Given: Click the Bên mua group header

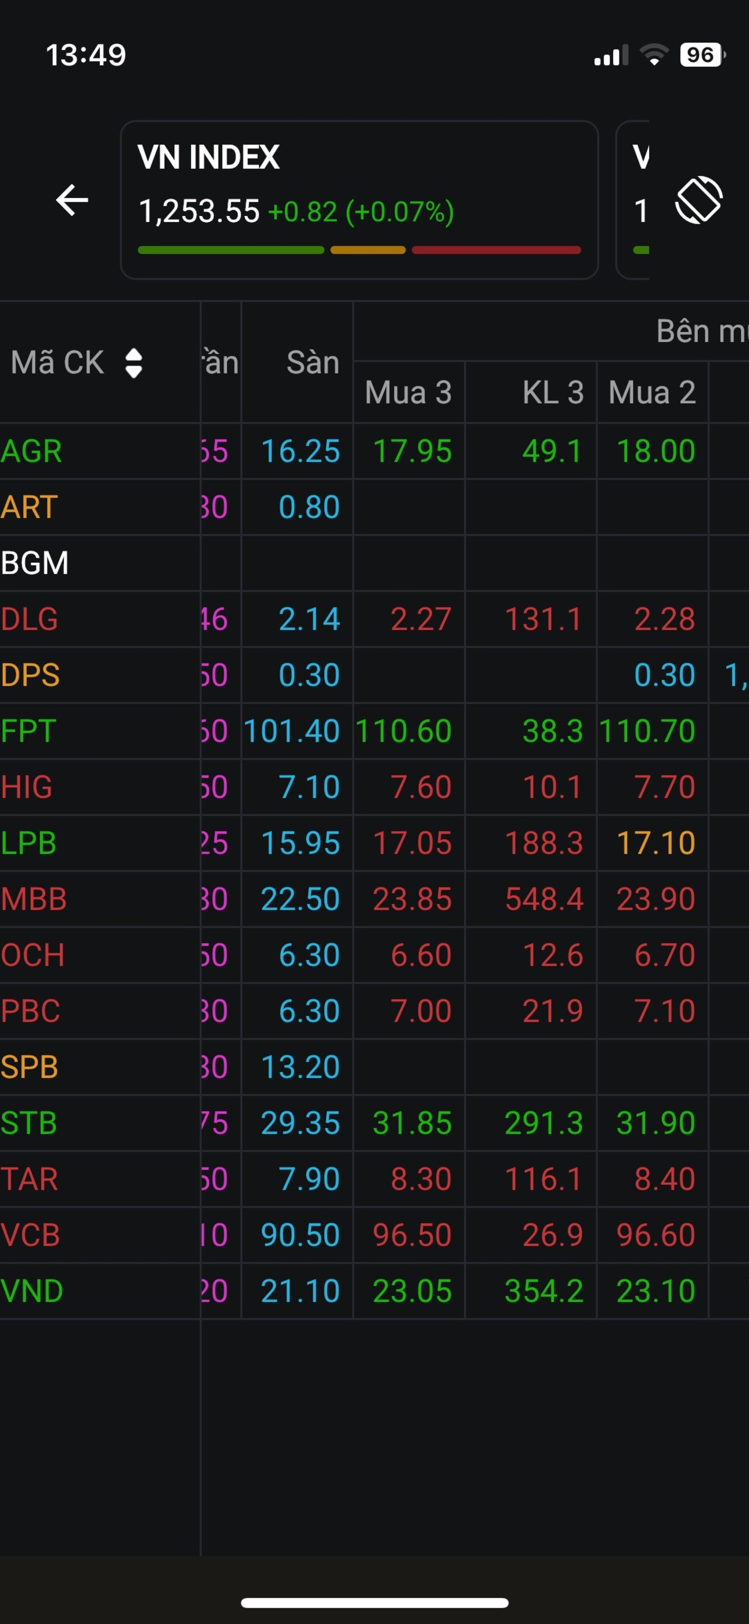Looking at the screenshot, I should point(703,331).
